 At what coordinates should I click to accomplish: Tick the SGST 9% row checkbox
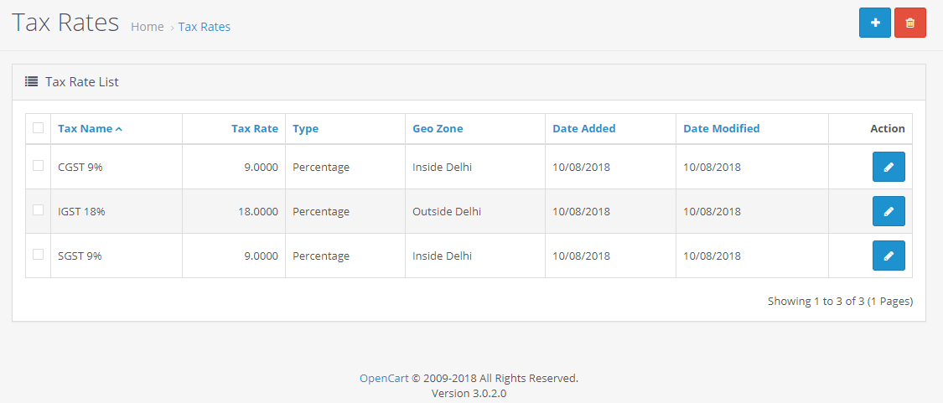click(38, 255)
